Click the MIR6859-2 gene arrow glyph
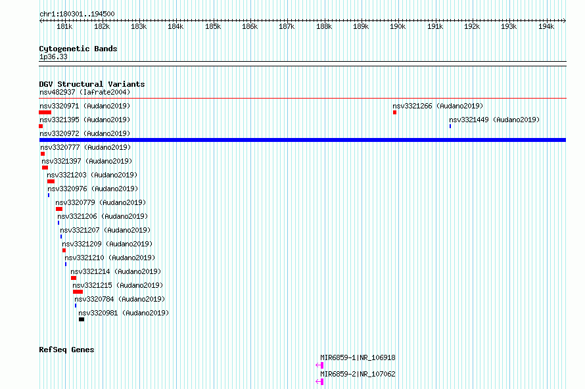Image resolution: width=585 pixels, height=389 pixels. click(x=319, y=382)
